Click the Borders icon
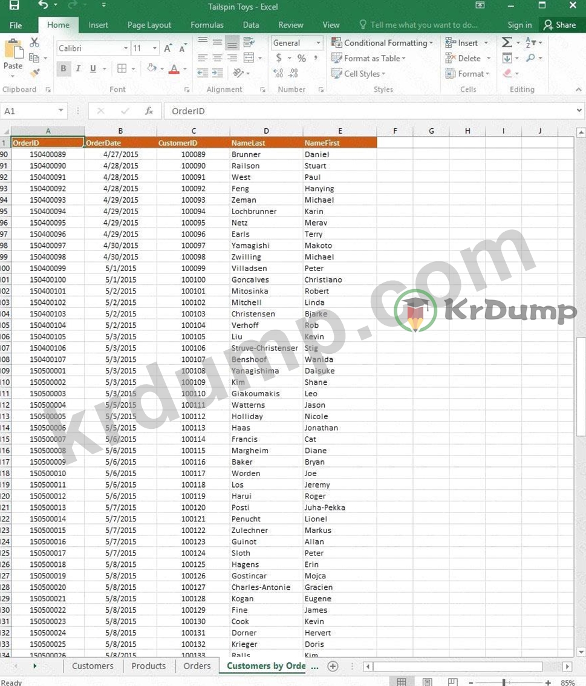Screen dimensions: 586x686 click(x=122, y=68)
